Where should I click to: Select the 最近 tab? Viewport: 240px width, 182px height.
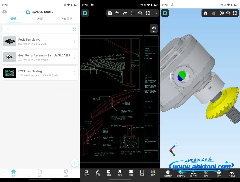[13, 19]
